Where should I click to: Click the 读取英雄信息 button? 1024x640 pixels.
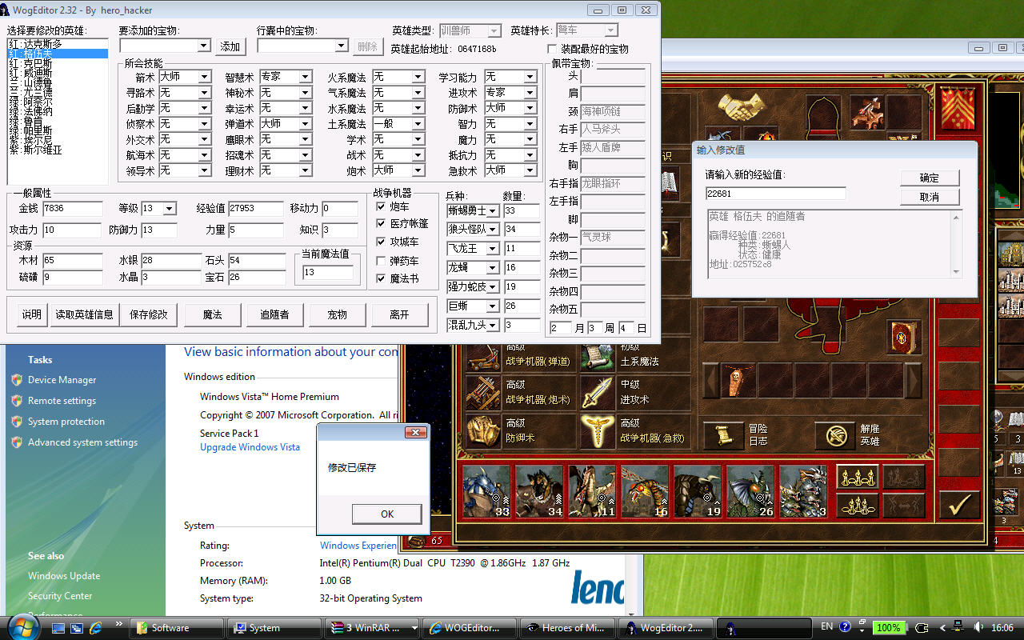click(84, 314)
